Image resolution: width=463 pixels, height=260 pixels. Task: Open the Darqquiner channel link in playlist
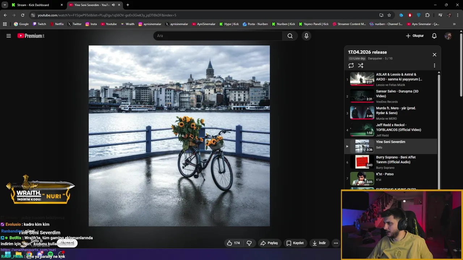click(375, 58)
